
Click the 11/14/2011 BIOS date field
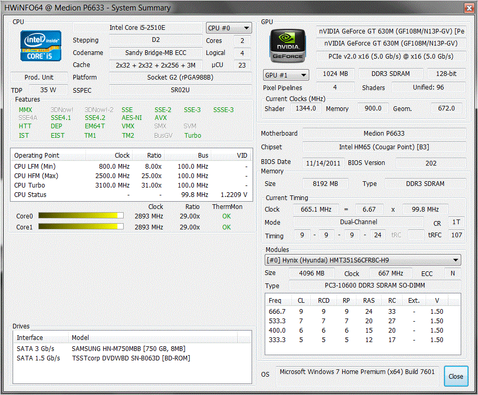tap(323, 163)
